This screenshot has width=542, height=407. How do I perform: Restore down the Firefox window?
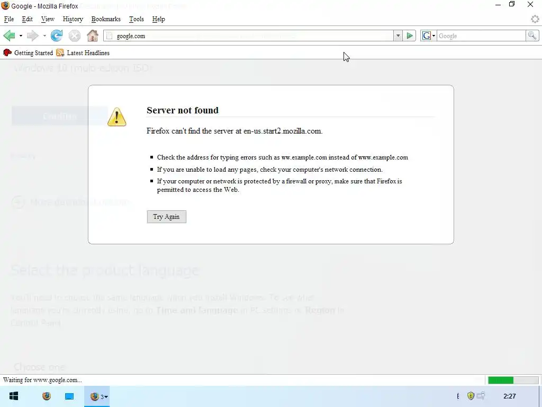coord(512,4)
